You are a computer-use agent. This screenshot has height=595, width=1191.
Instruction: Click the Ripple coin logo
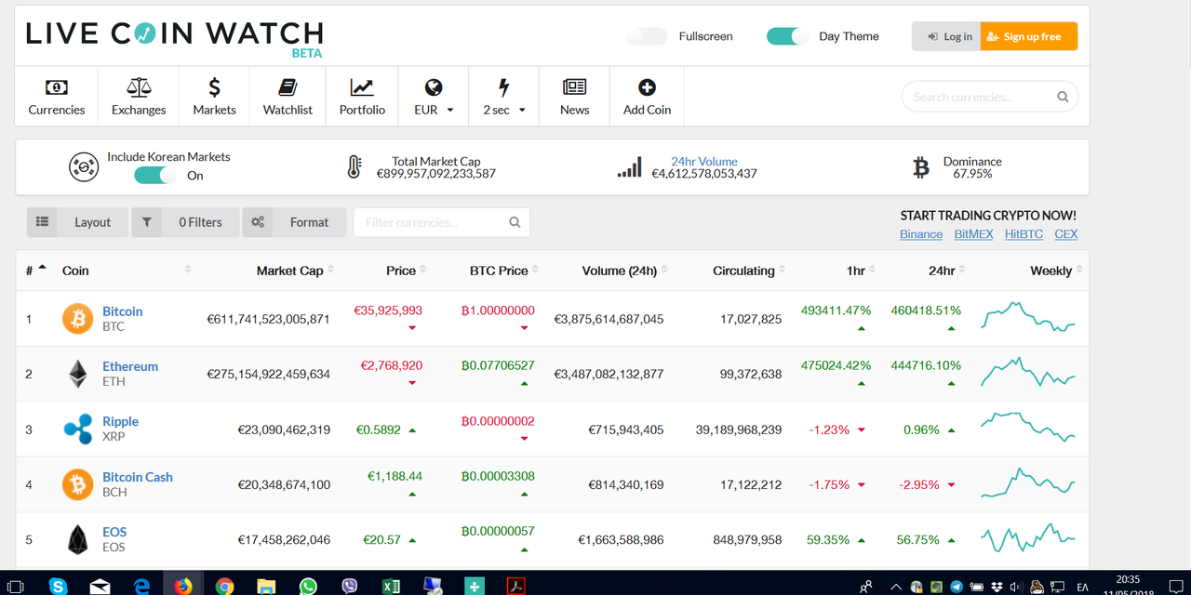[x=77, y=429]
